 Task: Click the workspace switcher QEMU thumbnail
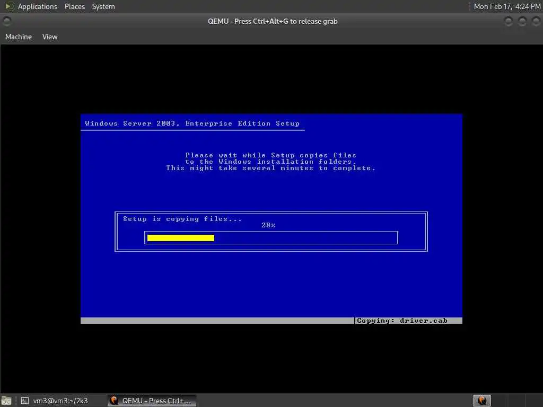481,401
